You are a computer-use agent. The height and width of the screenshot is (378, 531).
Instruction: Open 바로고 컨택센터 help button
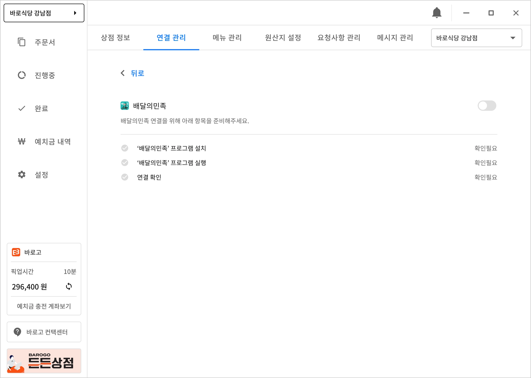tap(44, 332)
